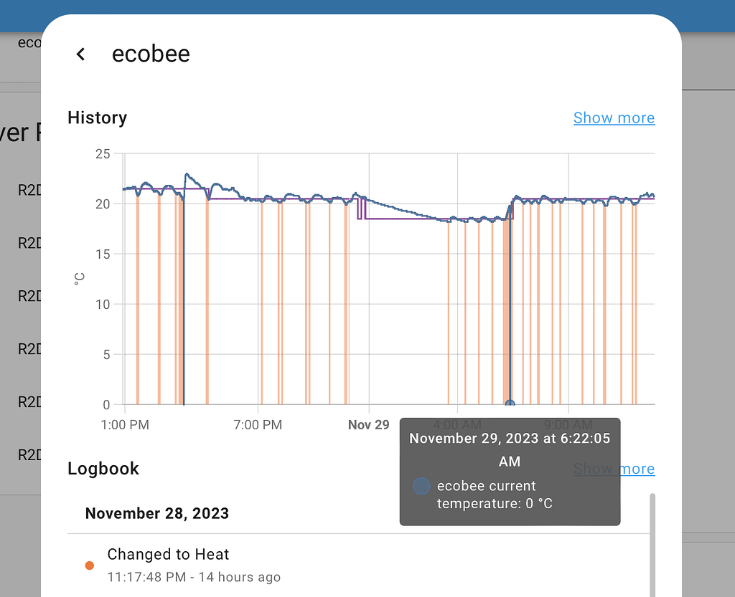Viewport: 735px width, 597px height.
Task: Select the Changed to Heat logbook entry
Action: point(168,554)
